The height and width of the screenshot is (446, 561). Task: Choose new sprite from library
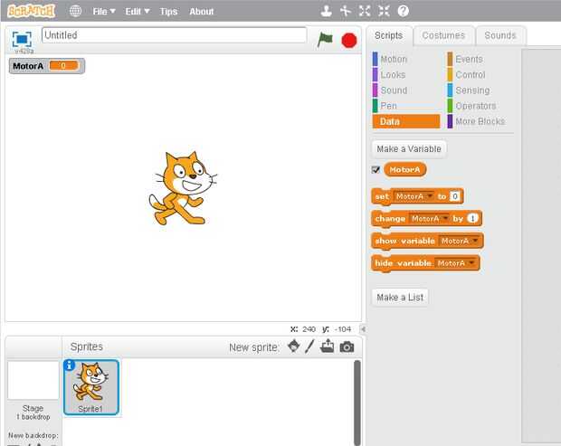[x=294, y=346]
